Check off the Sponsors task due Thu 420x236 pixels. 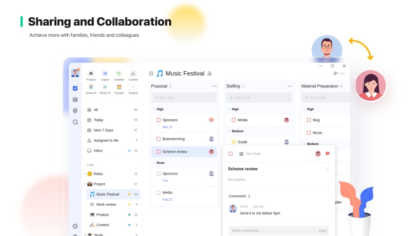point(158,174)
